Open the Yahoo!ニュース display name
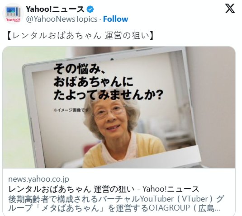Screen dimensions: 242x216 point(55,9)
